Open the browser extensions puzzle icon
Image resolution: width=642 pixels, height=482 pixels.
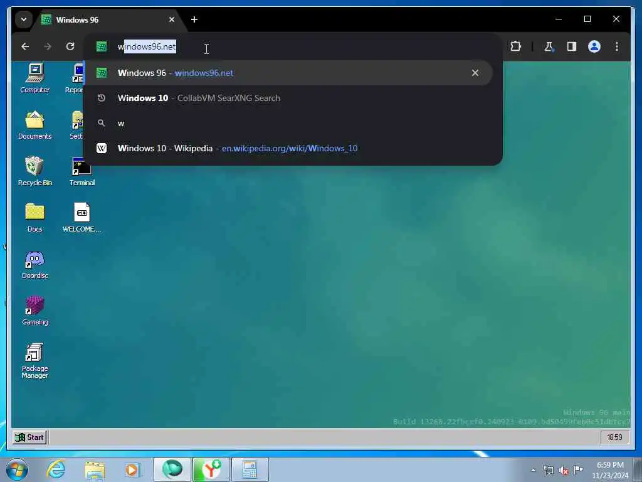[x=515, y=46]
